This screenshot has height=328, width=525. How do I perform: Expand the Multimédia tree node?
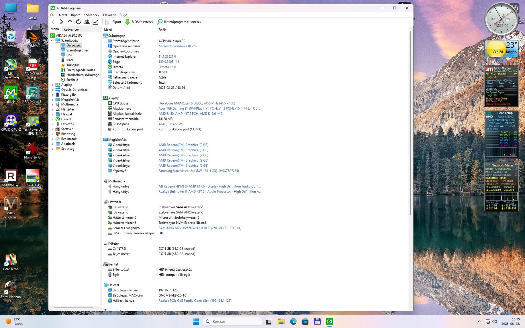[x=53, y=105]
